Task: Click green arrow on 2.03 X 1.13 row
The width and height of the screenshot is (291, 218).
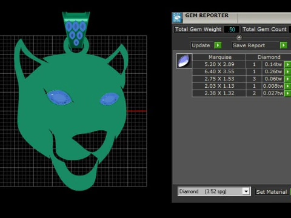Action: click(287, 86)
